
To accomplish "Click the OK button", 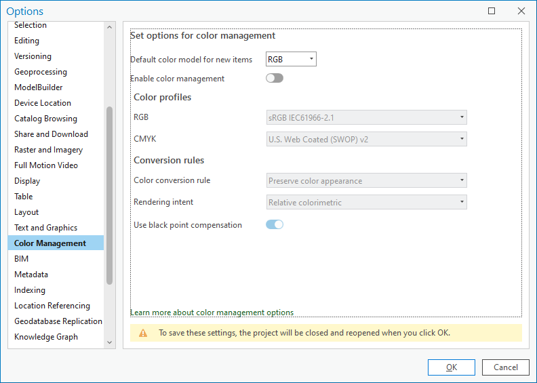I will (x=451, y=367).
